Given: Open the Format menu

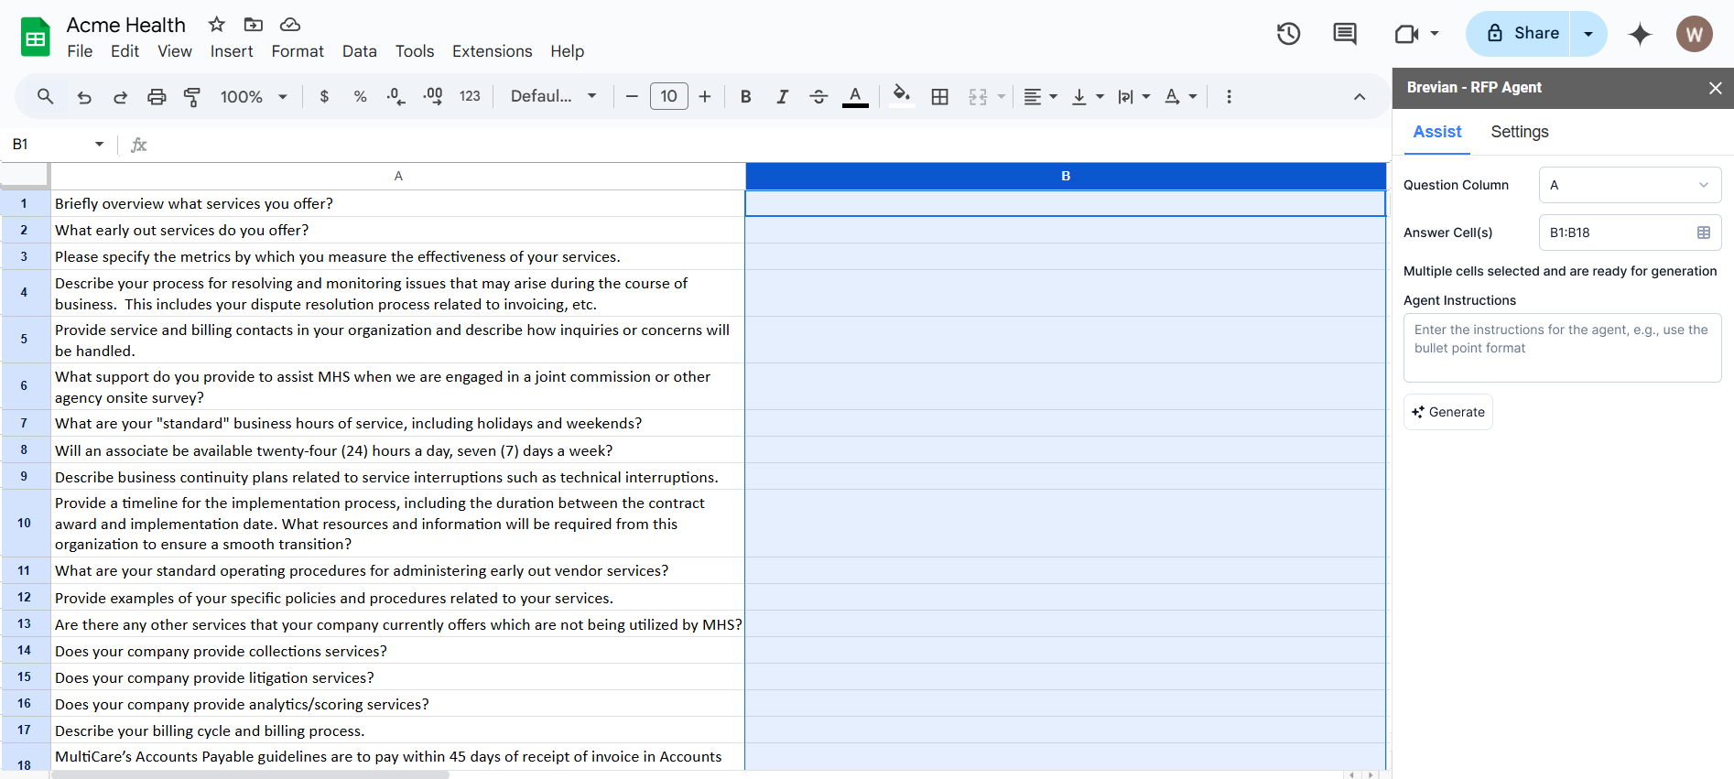Looking at the screenshot, I should point(298,51).
